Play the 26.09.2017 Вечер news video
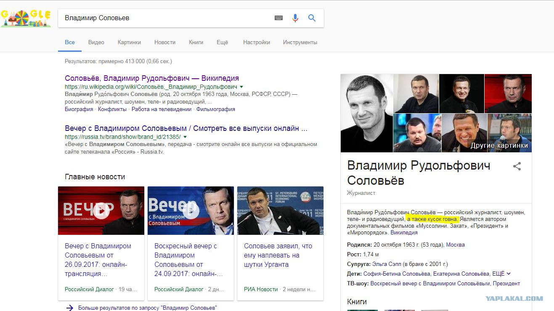554x311 pixels. pyautogui.click(x=101, y=210)
